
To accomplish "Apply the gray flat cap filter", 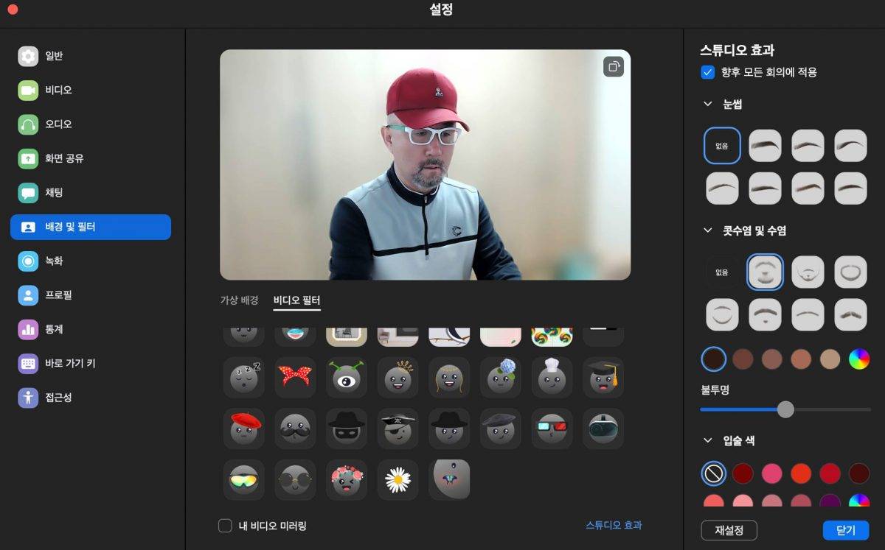I will 500,429.
